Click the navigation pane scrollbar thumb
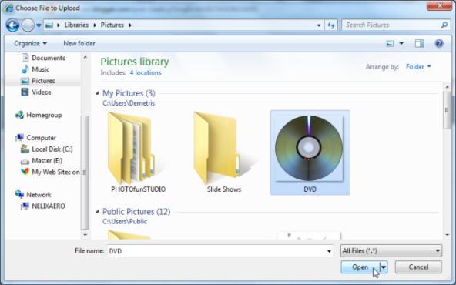The image size is (456, 285). 85,173
